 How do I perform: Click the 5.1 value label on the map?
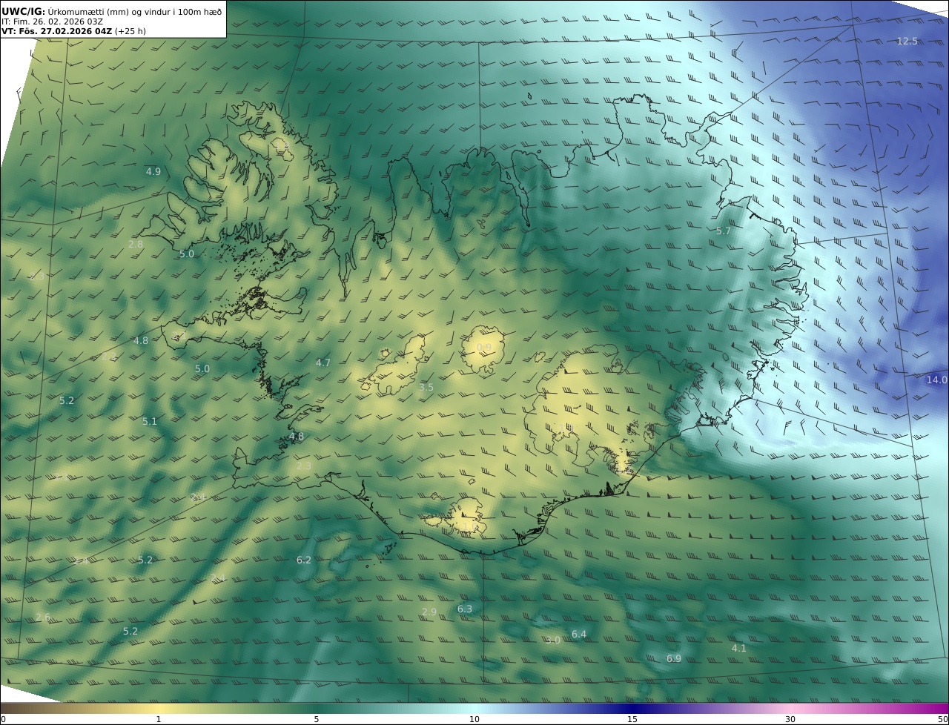point(150,421)
